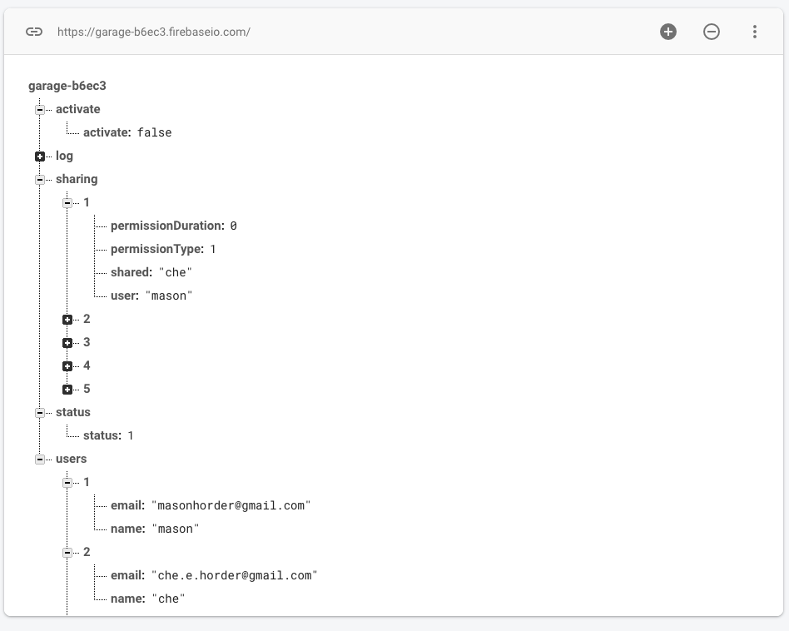Viewport: 789px width, 631px height.
Task: Click the status value 1
Action: [131, 435]
